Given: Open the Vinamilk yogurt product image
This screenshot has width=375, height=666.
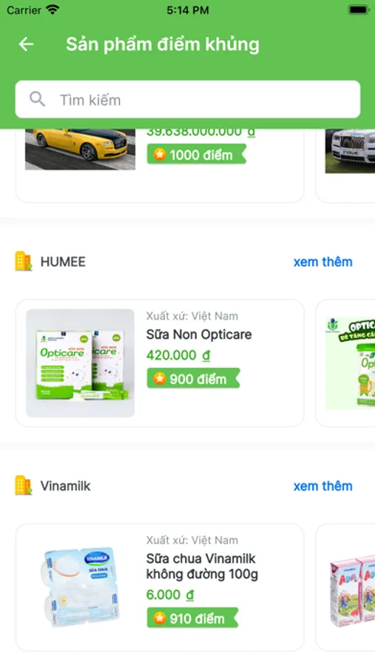Looking at the screenshot, I should pyautogui.click(x=81, y=588).
